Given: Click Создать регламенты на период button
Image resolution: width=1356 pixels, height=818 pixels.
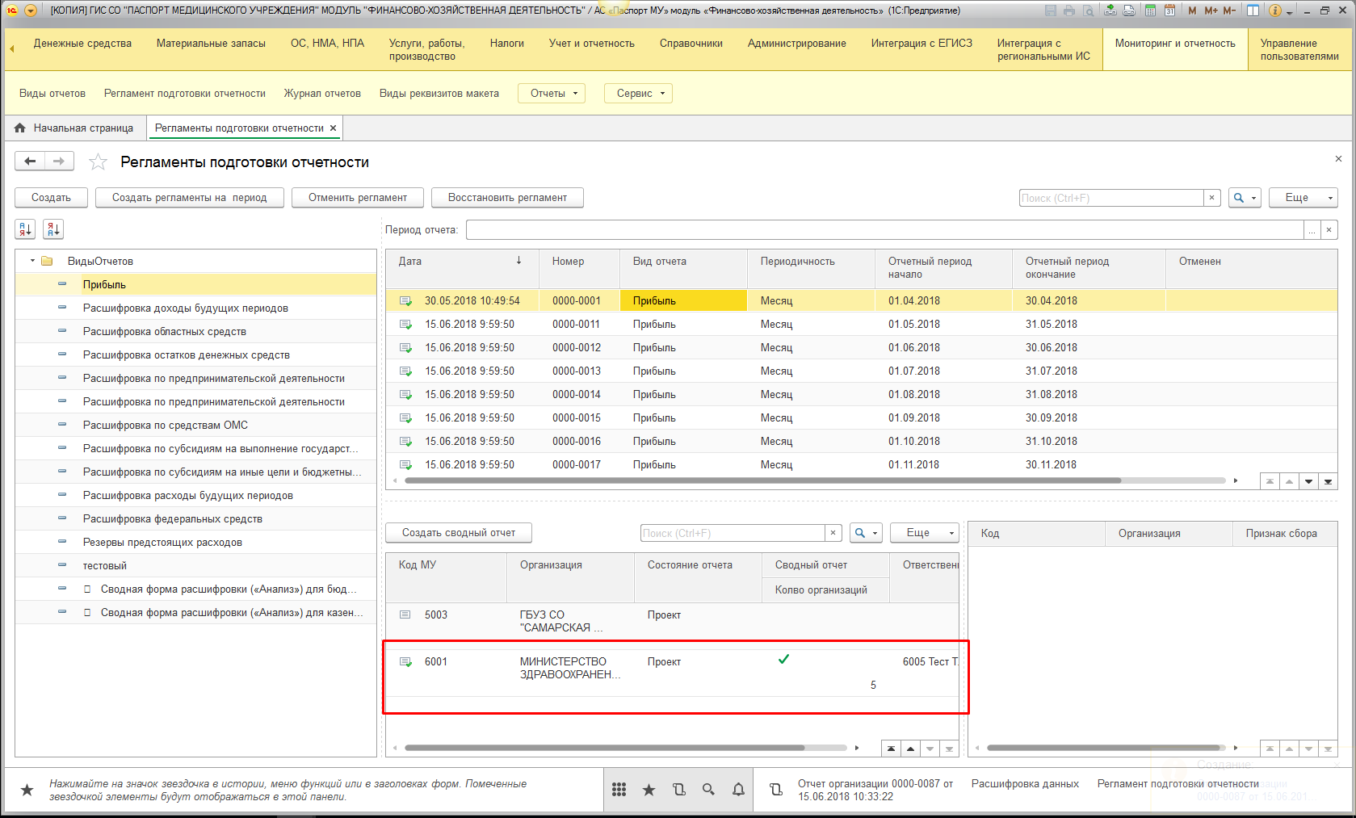Looking at the screenshot, I should (189, 198).
